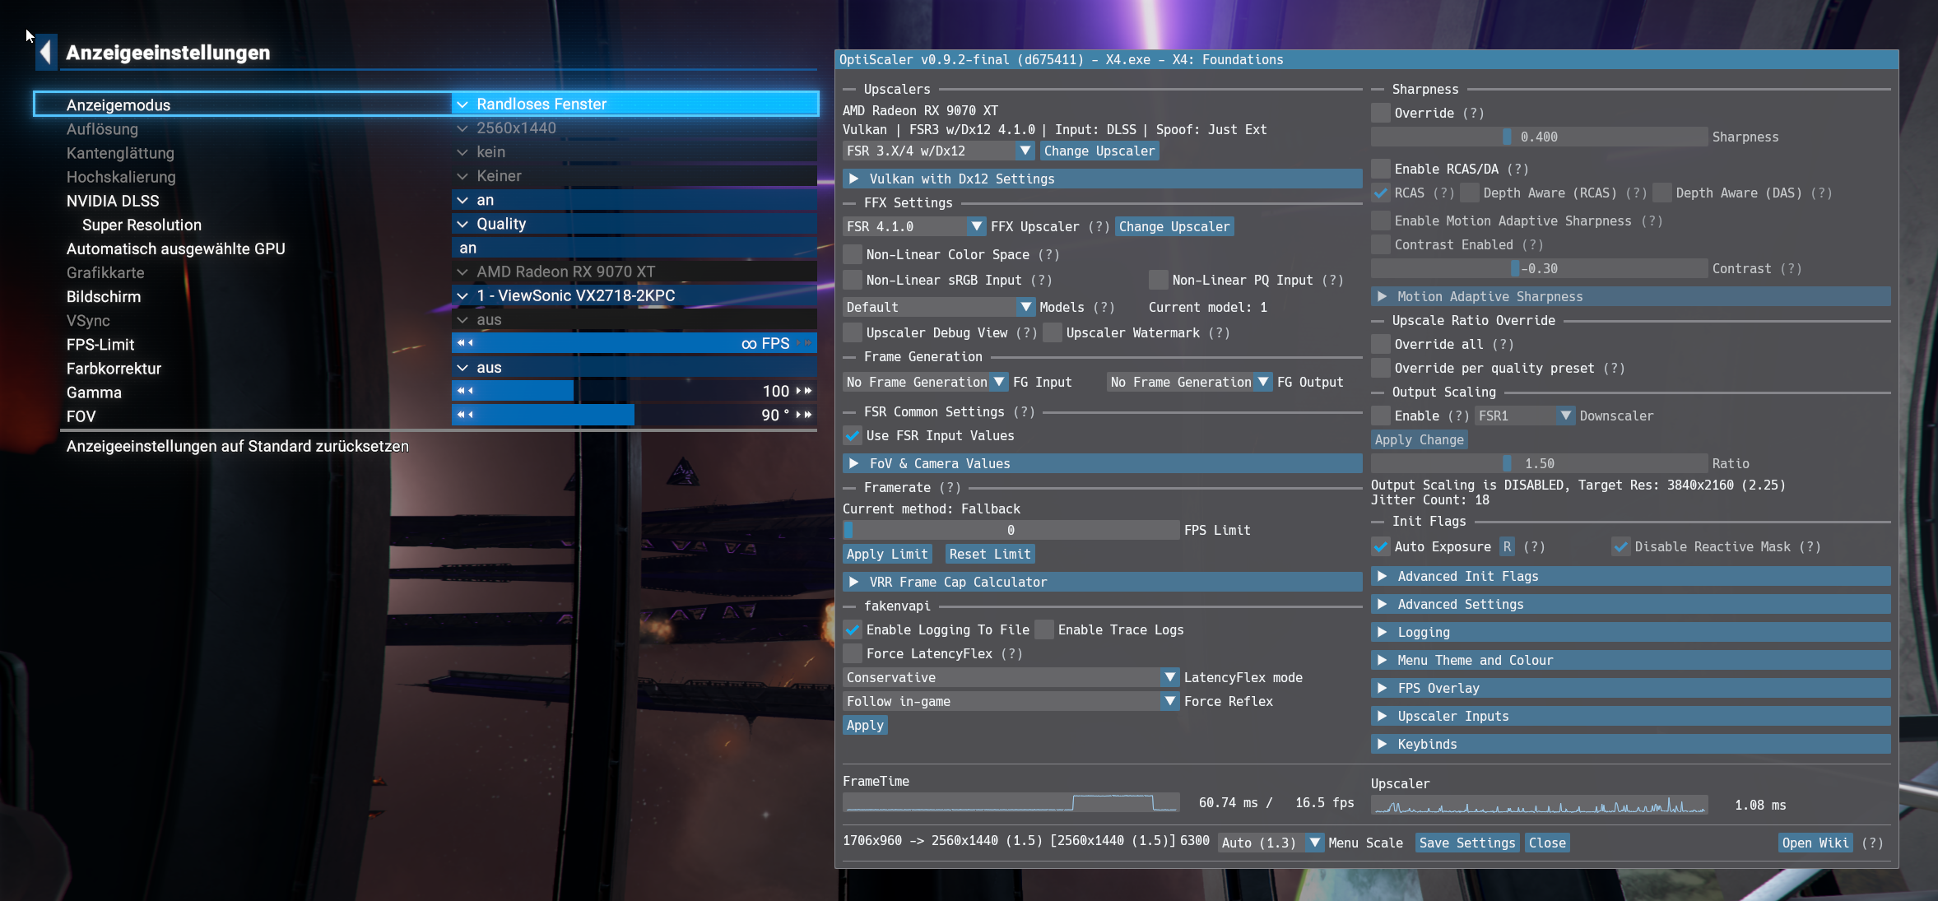Open the LatencyFlex mode dropdown
The height and width of the screenshot is (901, 1938).
click(1011, 677)
